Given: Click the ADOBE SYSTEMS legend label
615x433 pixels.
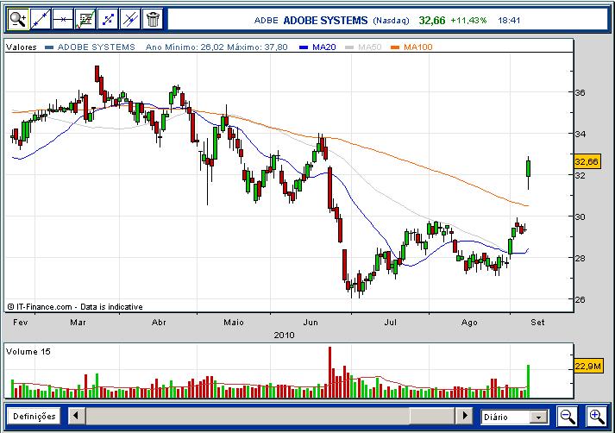Looking at the screenshot, I should 96,47.
